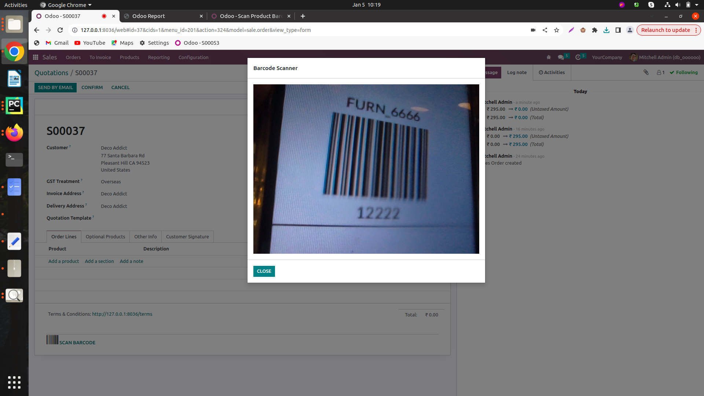The width and height of the screenshot is (704, 396).
Task: Open the Orders menu
Action: [x=73, y=58]
